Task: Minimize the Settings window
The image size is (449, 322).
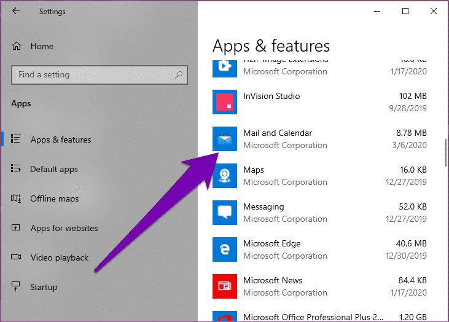Action: (x=377, y=11)
